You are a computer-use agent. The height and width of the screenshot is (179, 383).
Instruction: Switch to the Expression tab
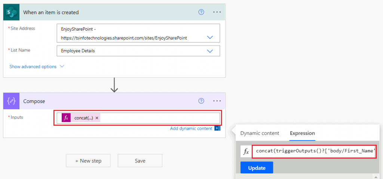pos(302,133)
